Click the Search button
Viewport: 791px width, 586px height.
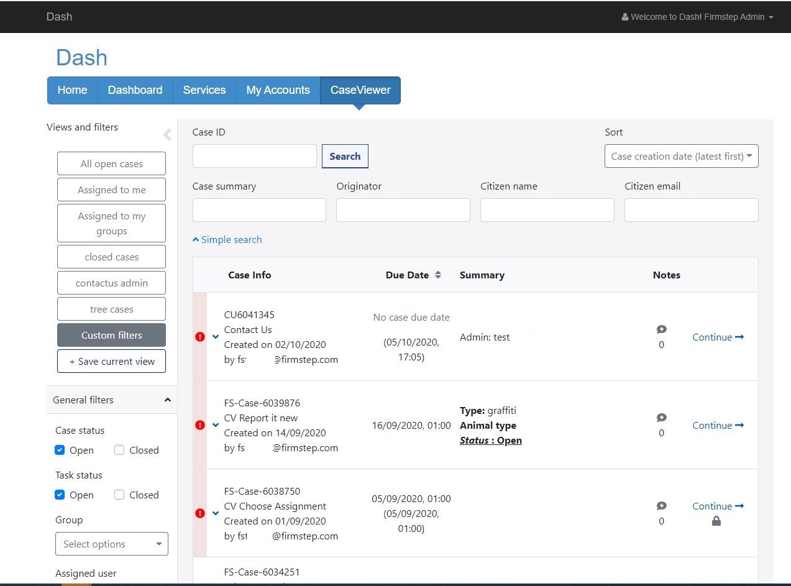pos(345,156)
